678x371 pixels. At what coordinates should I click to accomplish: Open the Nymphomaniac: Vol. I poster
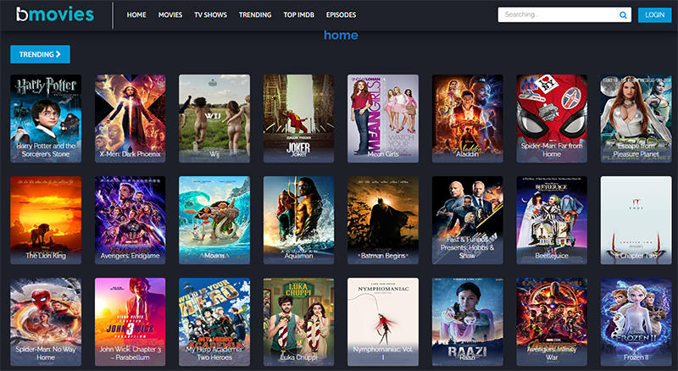[x=383, y=322]
